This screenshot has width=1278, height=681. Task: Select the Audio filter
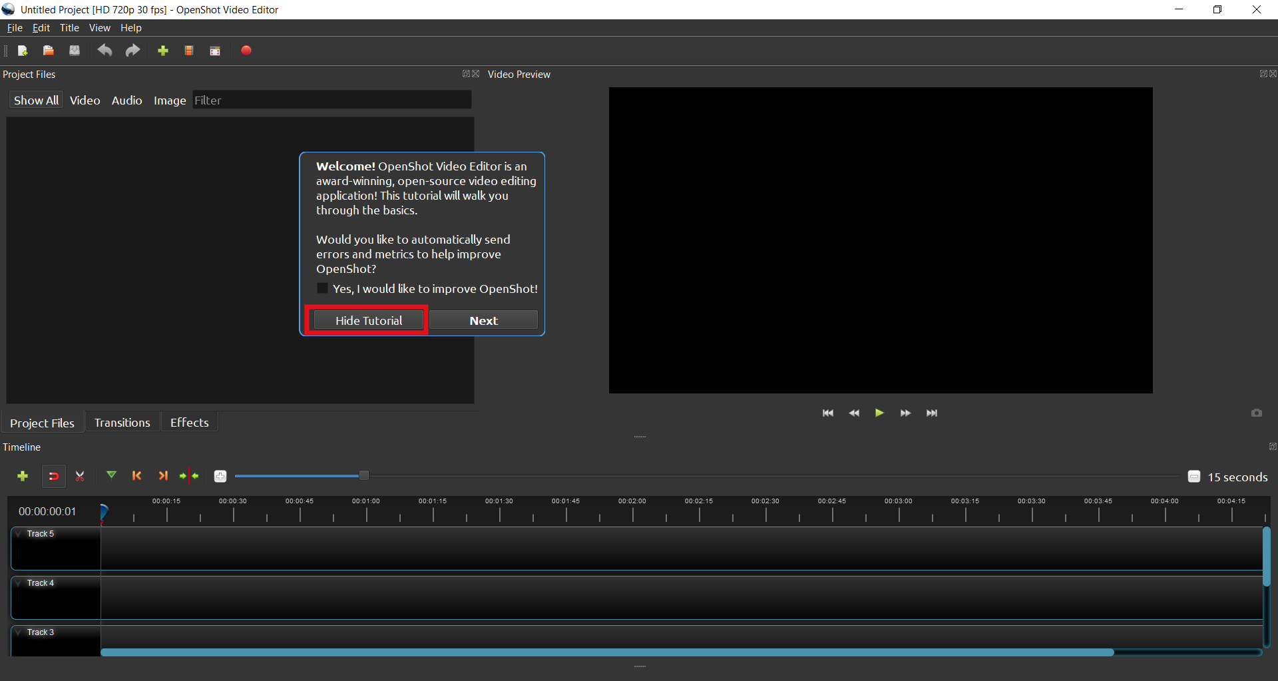126,100
